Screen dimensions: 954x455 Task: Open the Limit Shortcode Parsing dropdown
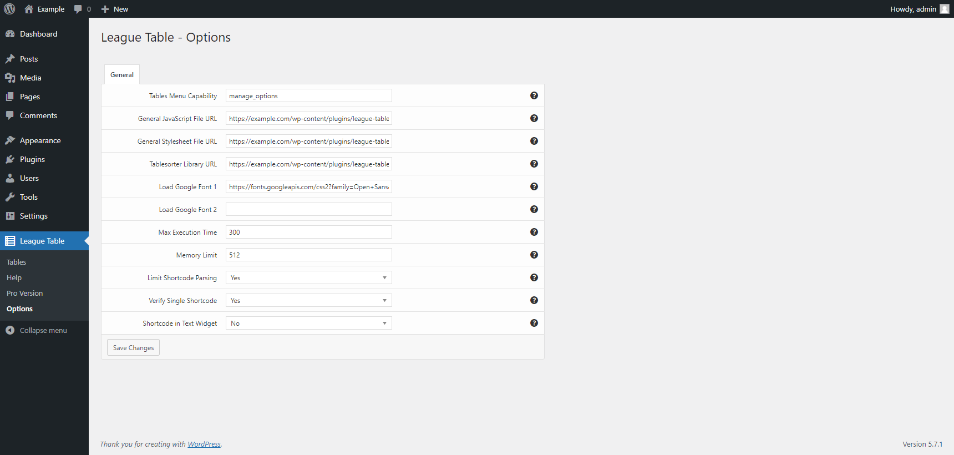pyautogui.click(x=308, y=277)
